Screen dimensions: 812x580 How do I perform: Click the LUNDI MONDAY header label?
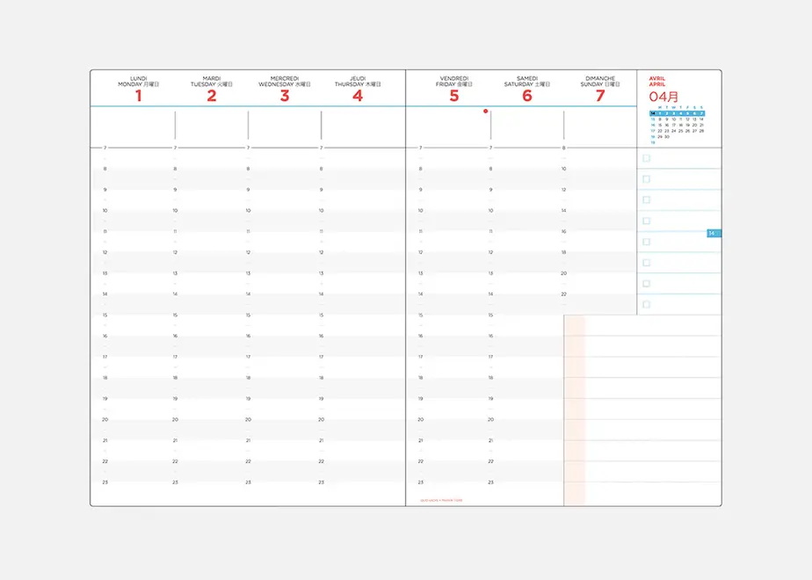tap(138, 82)
